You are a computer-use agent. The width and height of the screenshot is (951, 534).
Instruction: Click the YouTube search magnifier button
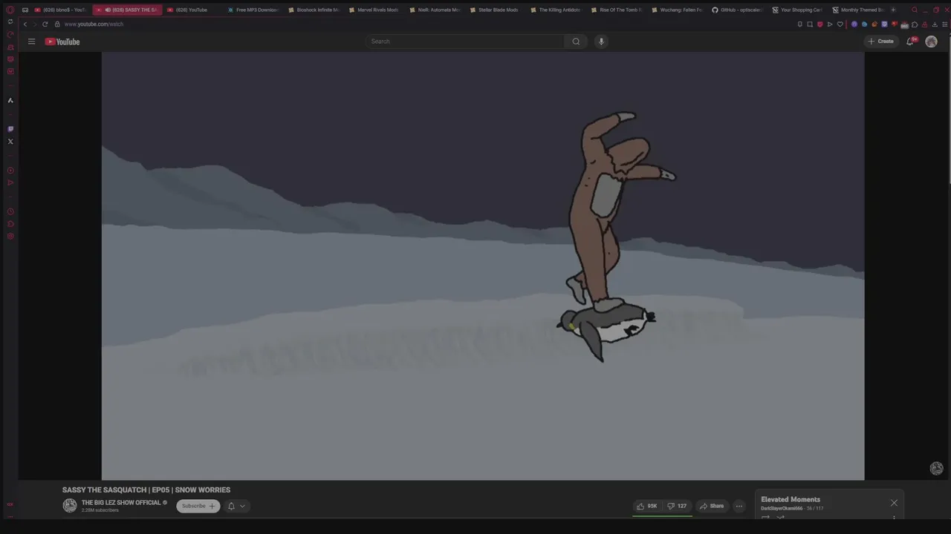click(x=576, y=42)
